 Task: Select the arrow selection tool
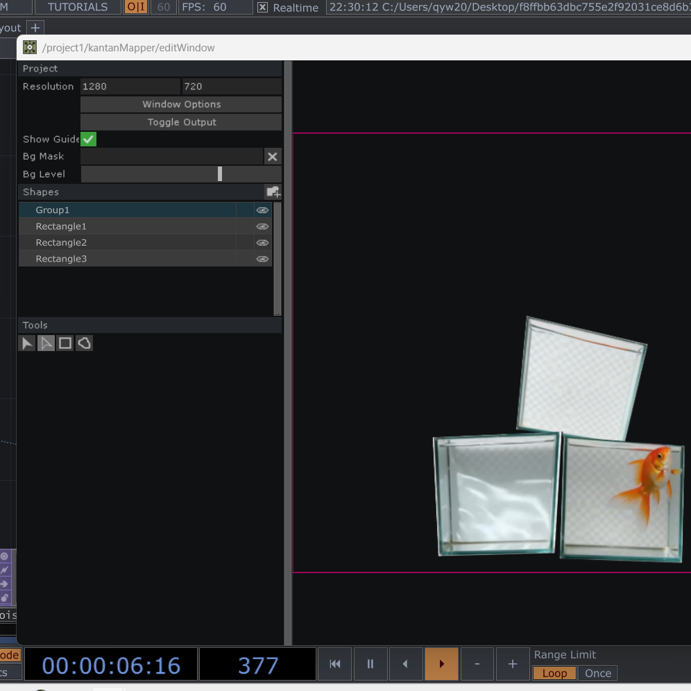click(26, 343)
